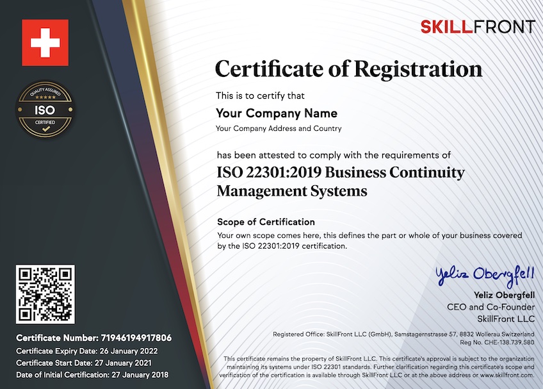Click 'Management Systems' title line
Image resolution: width=543 pixels, height=389 pixels.
pos(292,191)
